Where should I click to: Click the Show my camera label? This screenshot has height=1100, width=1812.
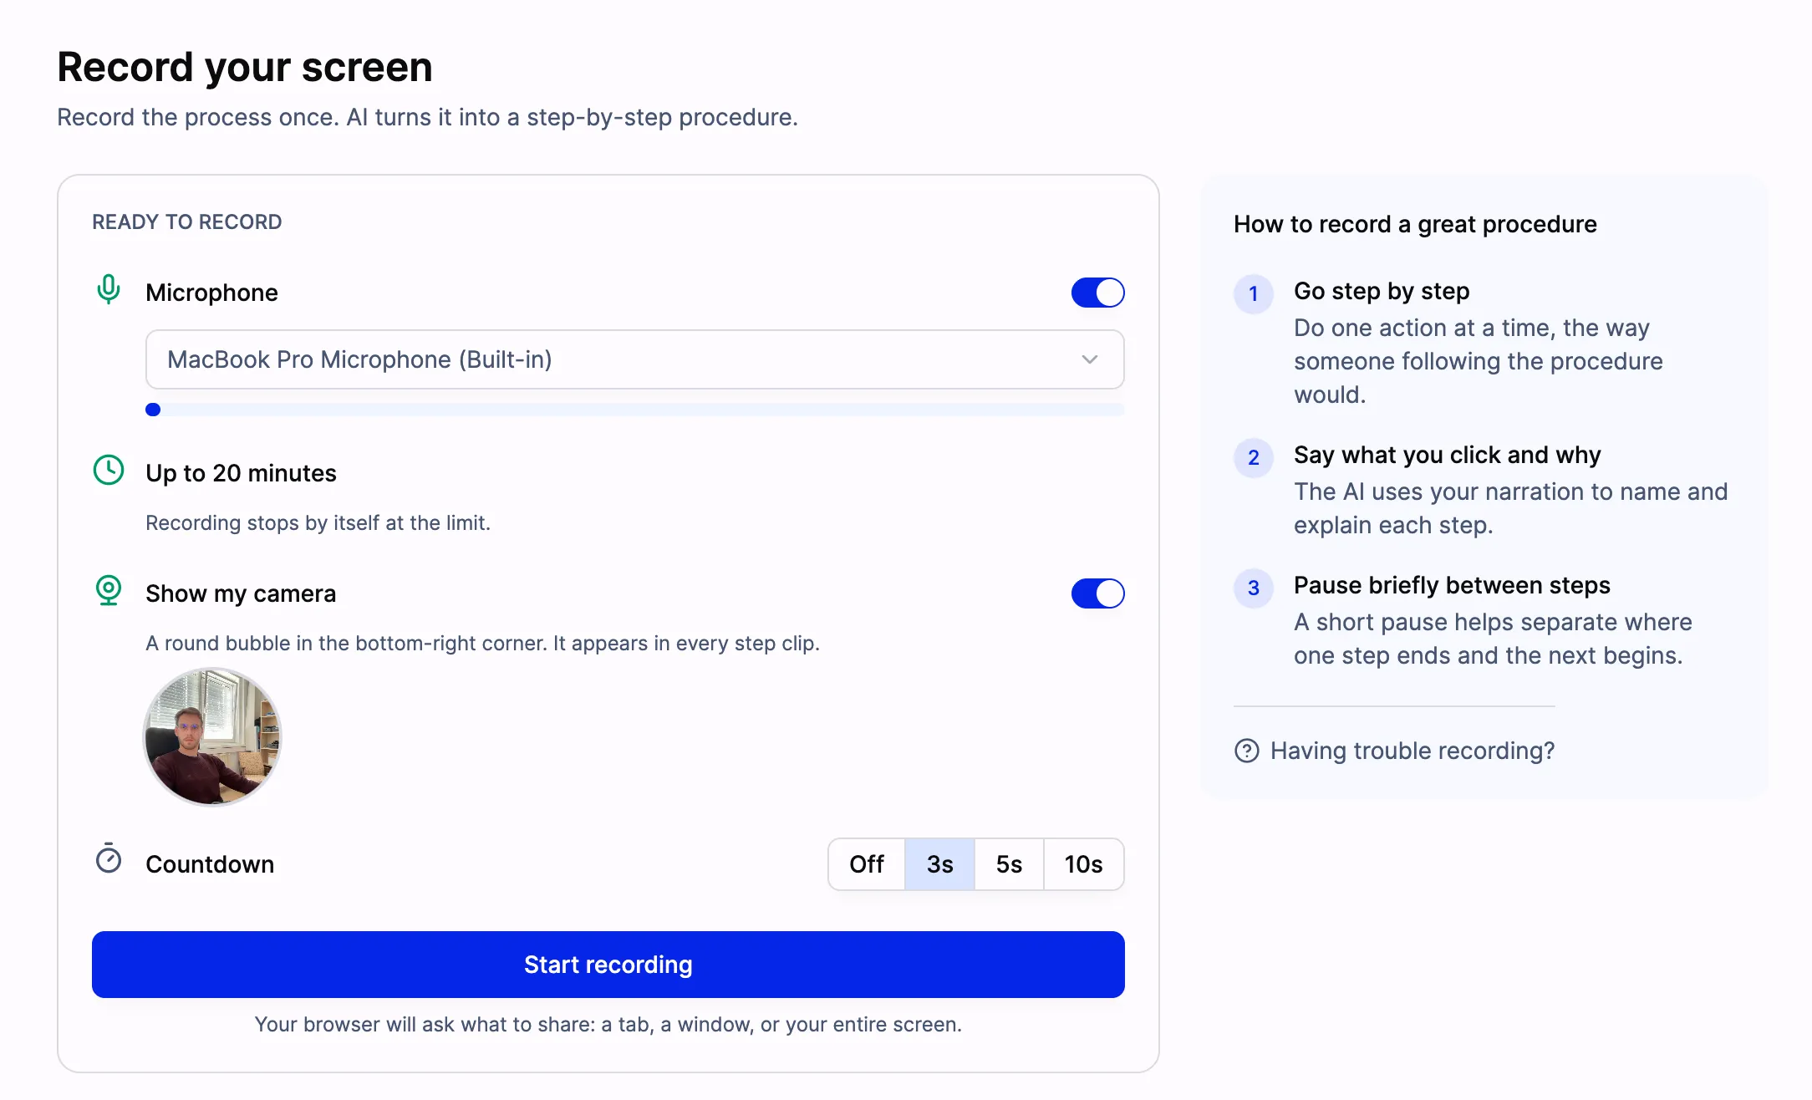click(x=241, y=593)
